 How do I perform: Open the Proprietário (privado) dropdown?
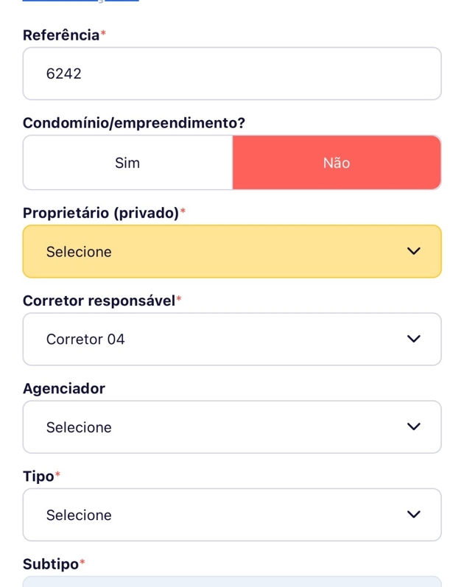click(x=232, y=251)
